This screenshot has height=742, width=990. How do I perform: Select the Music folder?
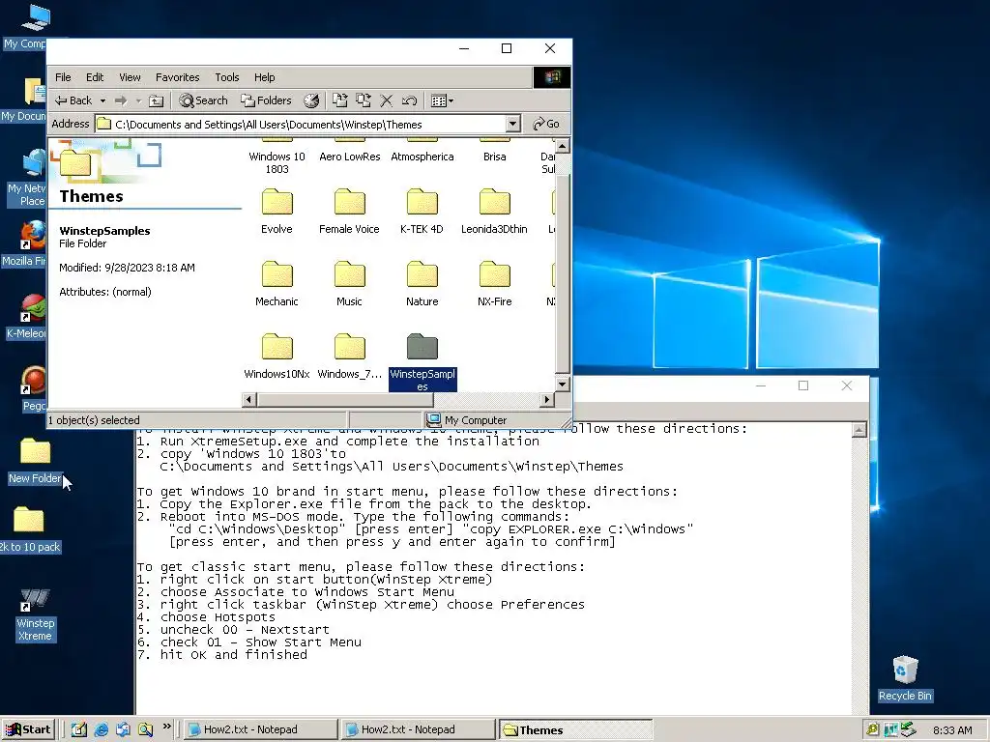click(349, 285)
